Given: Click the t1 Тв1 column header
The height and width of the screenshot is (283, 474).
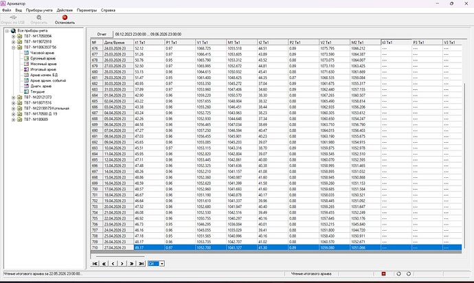Looking at the screenshot, I should [x=149, y=43].
